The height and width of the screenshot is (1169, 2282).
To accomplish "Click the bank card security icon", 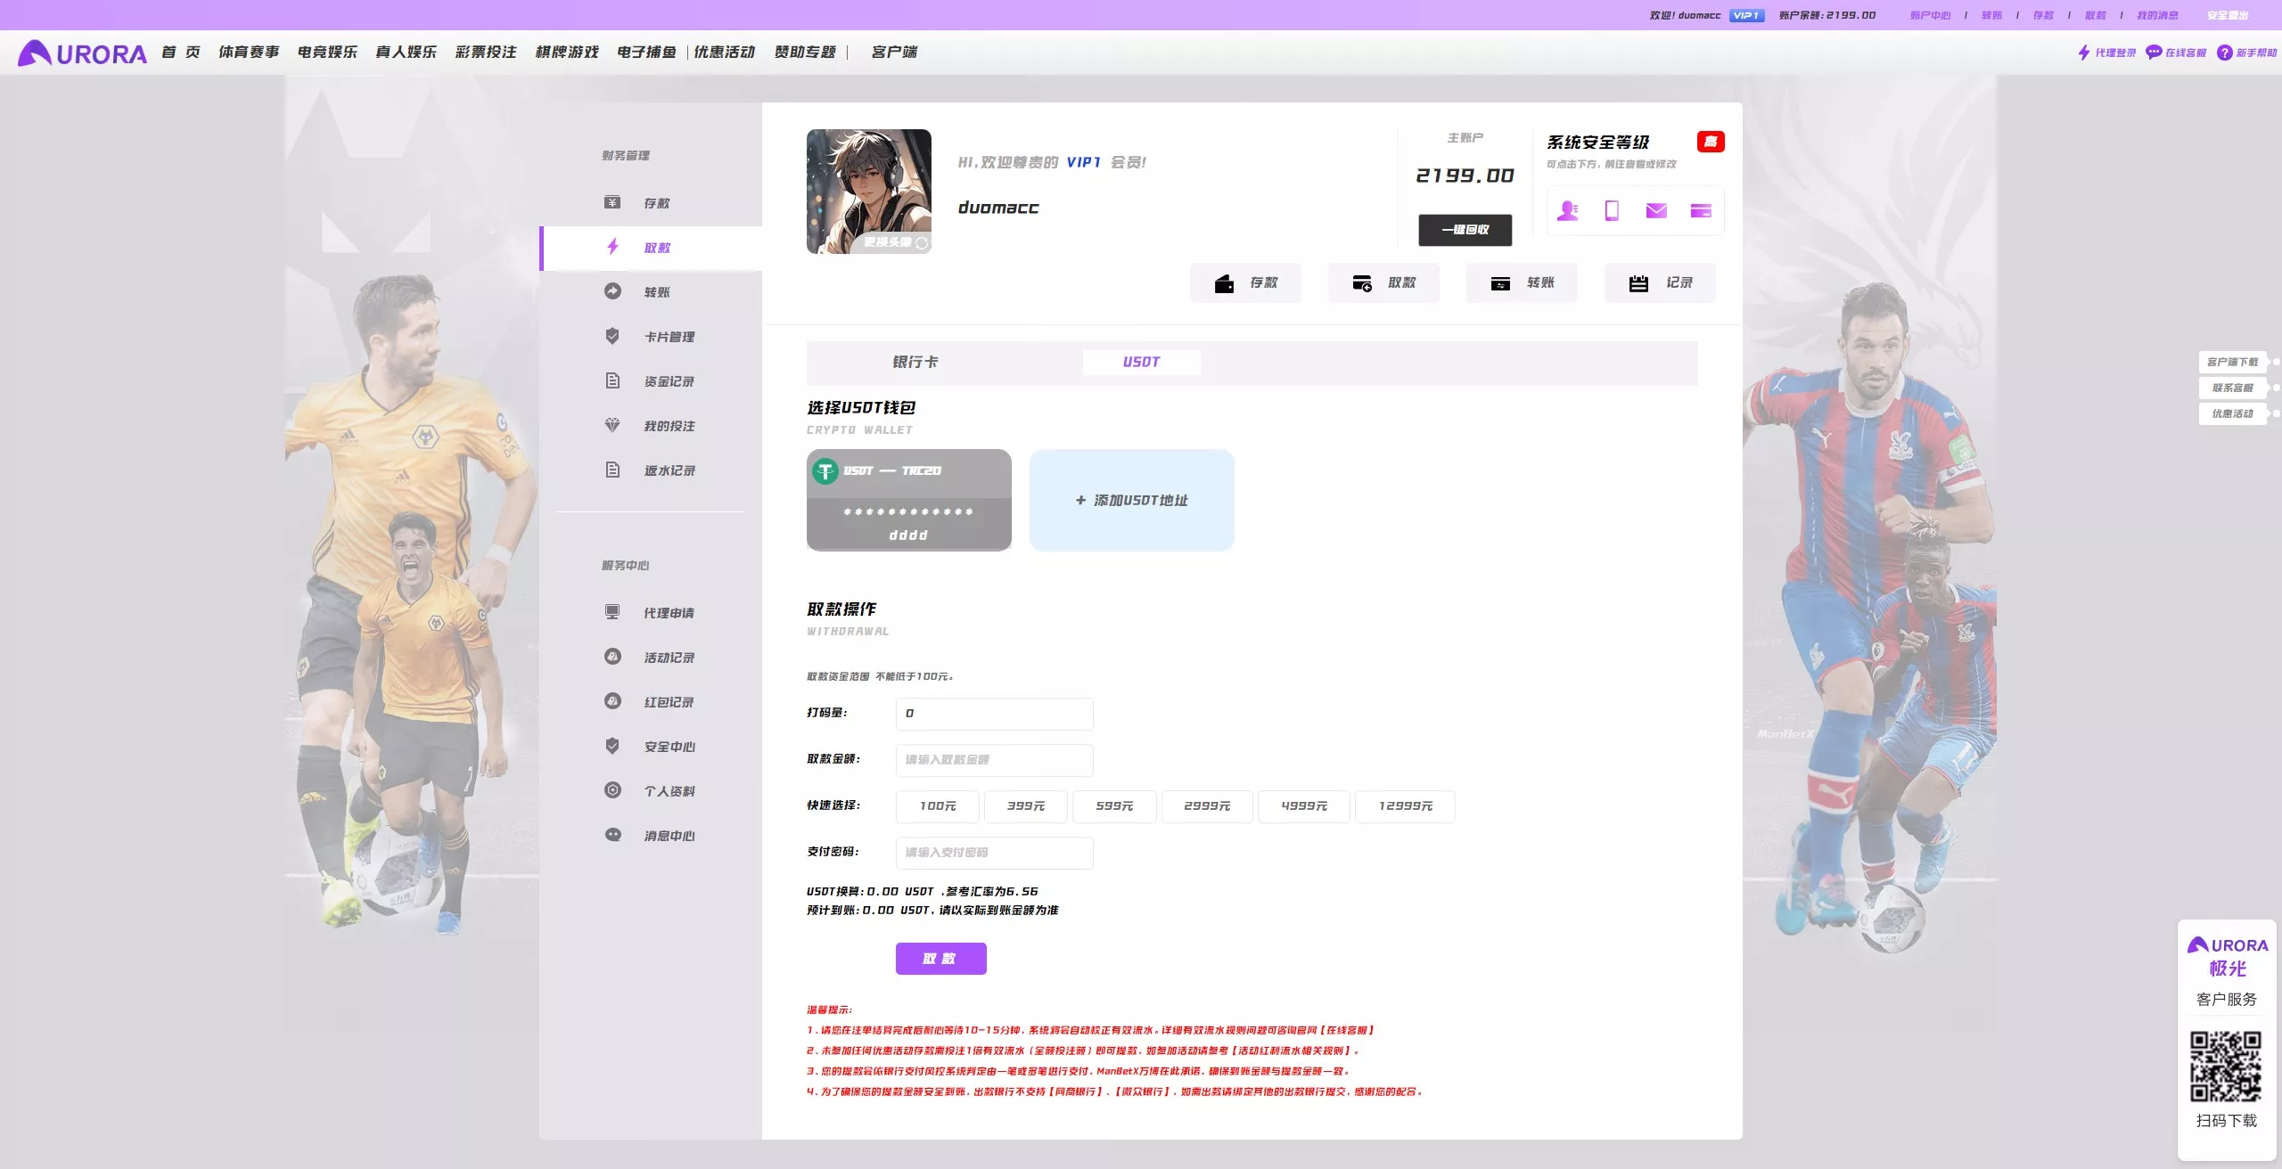I will [1701, 210].
